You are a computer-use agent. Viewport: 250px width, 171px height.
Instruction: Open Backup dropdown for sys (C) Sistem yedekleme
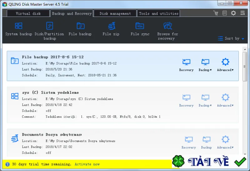pos(205,101)
